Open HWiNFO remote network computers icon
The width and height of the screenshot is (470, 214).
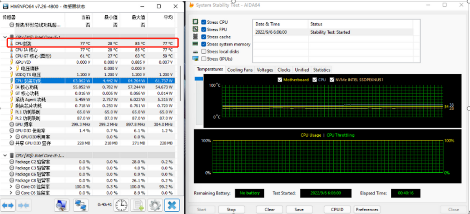pyautogui.click(x=81, y=205)
